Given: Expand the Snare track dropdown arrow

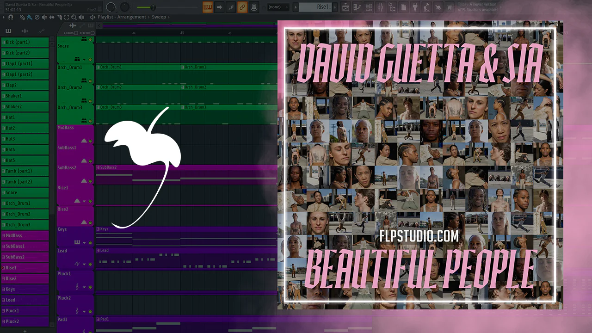Looking at the screenshot, I should point(84,59).
